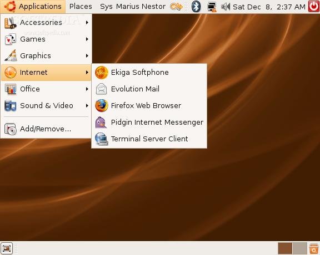The height and width of the screenshot is (255, 320).
Task: Click the Pidgin purple bird icon
Action: tap(101, 122)
